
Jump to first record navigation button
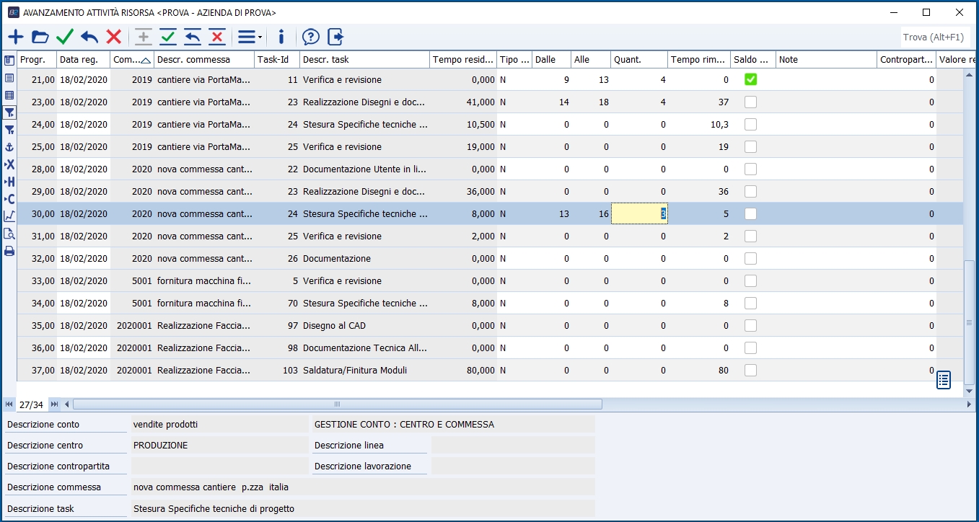9,404
